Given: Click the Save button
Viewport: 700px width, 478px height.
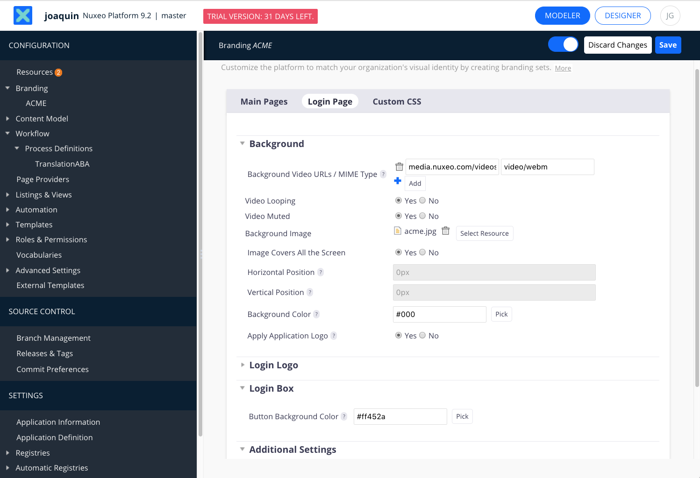Looking at the screenshot, I should [x=668, y=45].
